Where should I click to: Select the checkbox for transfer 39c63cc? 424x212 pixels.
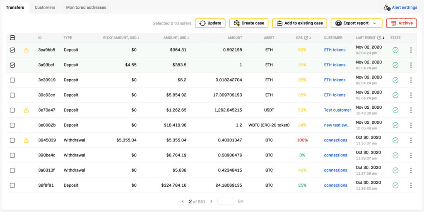click(x=12, y=95)
